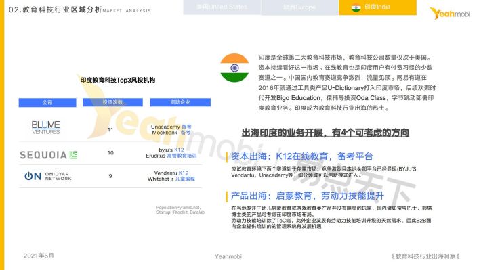Click the Blume Ventures logo
The image size is (481, 270).
[46, 127]
